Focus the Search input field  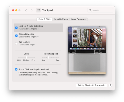100,10
